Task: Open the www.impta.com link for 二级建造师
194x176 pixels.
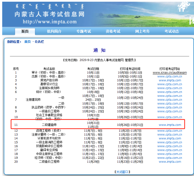Action: pos(170,125)
